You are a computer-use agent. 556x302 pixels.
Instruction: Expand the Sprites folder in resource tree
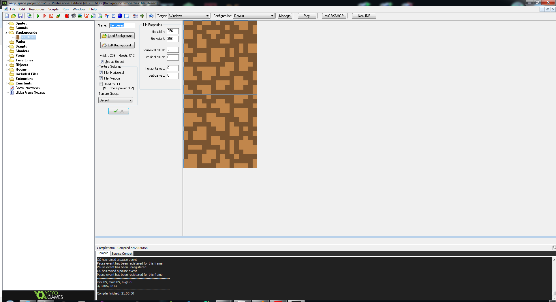[6, 23]
